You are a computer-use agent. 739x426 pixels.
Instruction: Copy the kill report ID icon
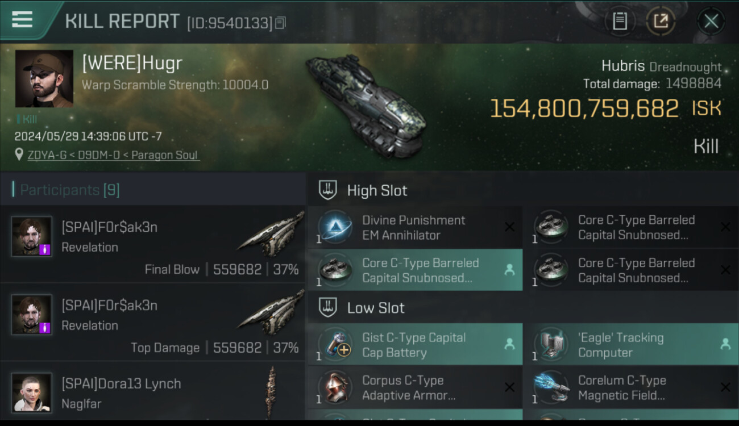(x=280, y=23)
